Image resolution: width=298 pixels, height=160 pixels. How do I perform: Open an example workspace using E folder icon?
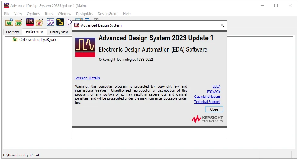click(39, 22)
